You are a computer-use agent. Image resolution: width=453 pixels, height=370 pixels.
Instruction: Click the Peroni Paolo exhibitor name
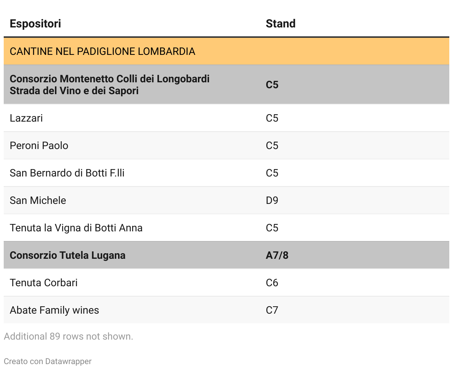39,146
